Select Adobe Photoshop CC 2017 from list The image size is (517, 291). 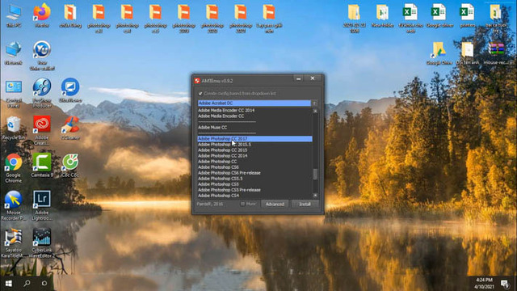[x=254, y=139]
